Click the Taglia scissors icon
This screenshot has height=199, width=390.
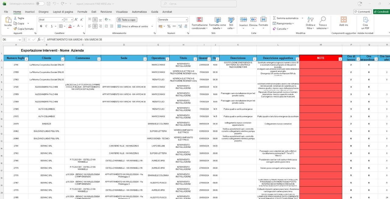(15, 18)
